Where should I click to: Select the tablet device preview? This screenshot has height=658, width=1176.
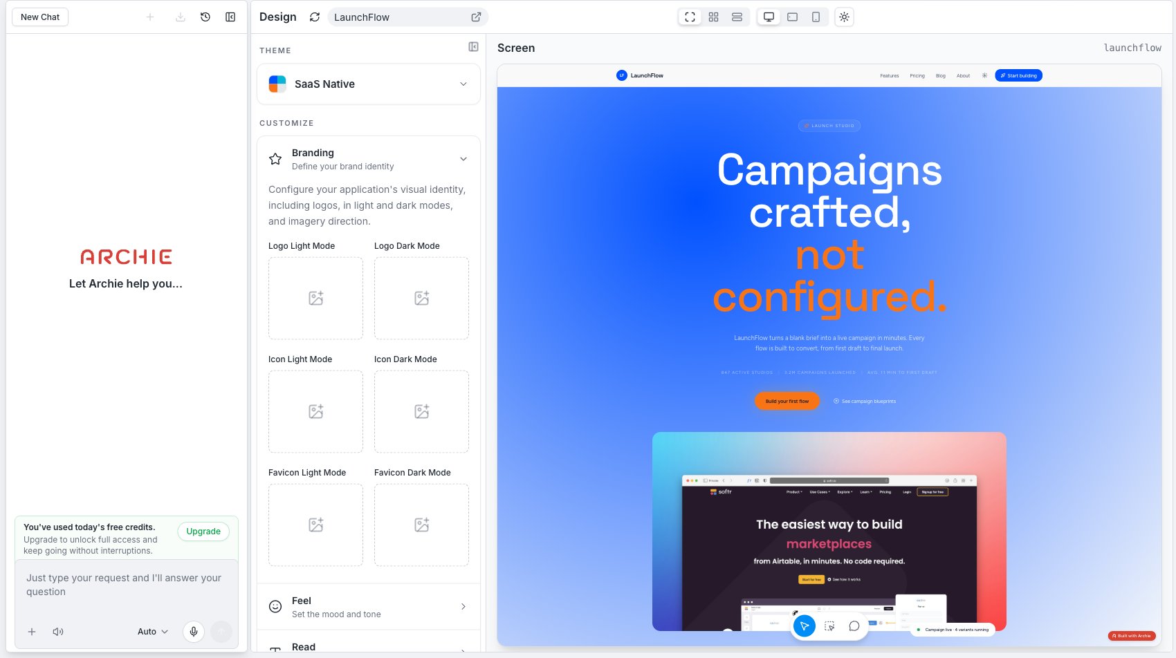[793, 17]
